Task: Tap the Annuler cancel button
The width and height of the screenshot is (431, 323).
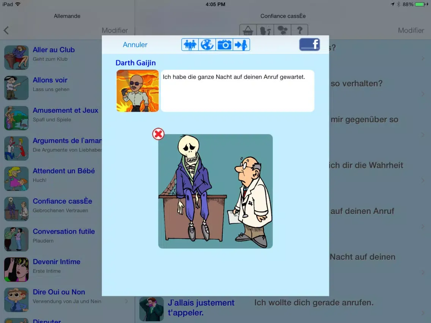Action: point(135,44)
